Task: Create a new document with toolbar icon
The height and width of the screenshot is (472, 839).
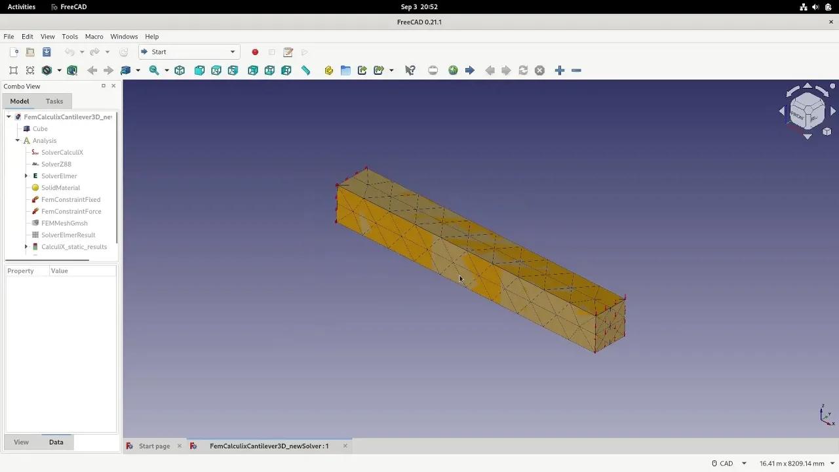Action: point(14,52)
